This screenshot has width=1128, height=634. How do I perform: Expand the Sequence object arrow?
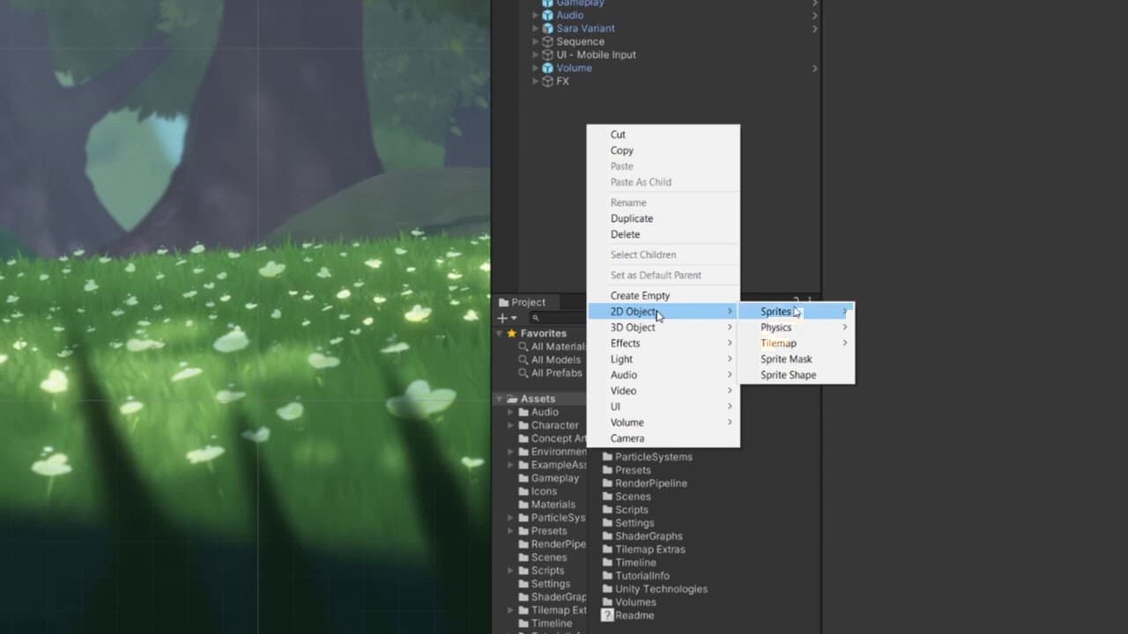(x=535, y=41)
